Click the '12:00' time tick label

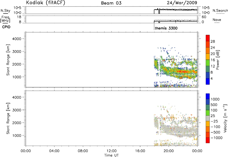coord(111,151)
